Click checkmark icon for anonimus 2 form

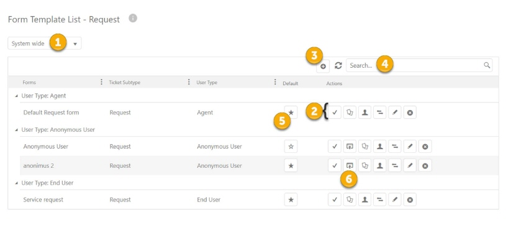tap(335, 166)
